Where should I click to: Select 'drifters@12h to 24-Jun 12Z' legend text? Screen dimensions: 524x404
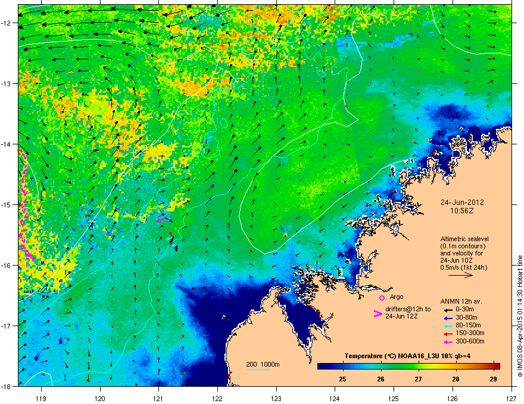point(408,313)
